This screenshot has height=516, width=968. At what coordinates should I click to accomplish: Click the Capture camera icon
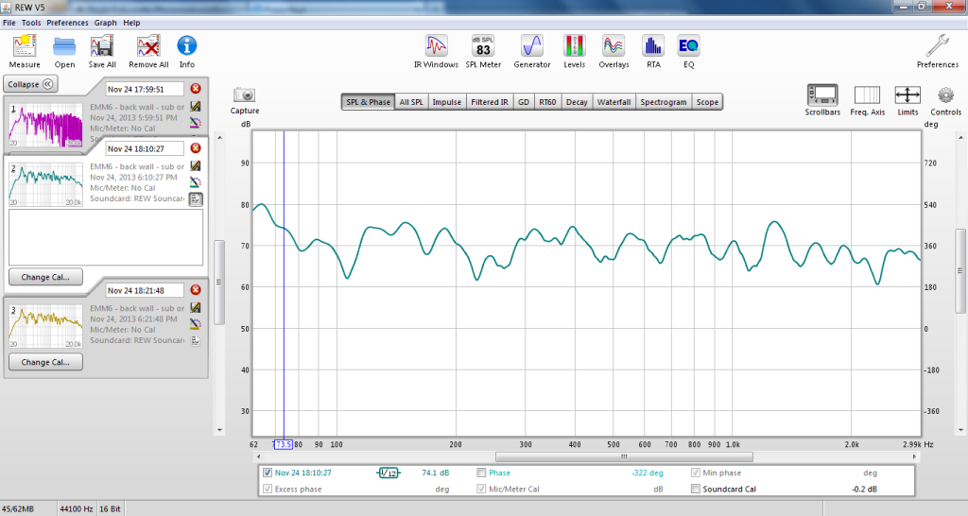[x=245, y=95]
